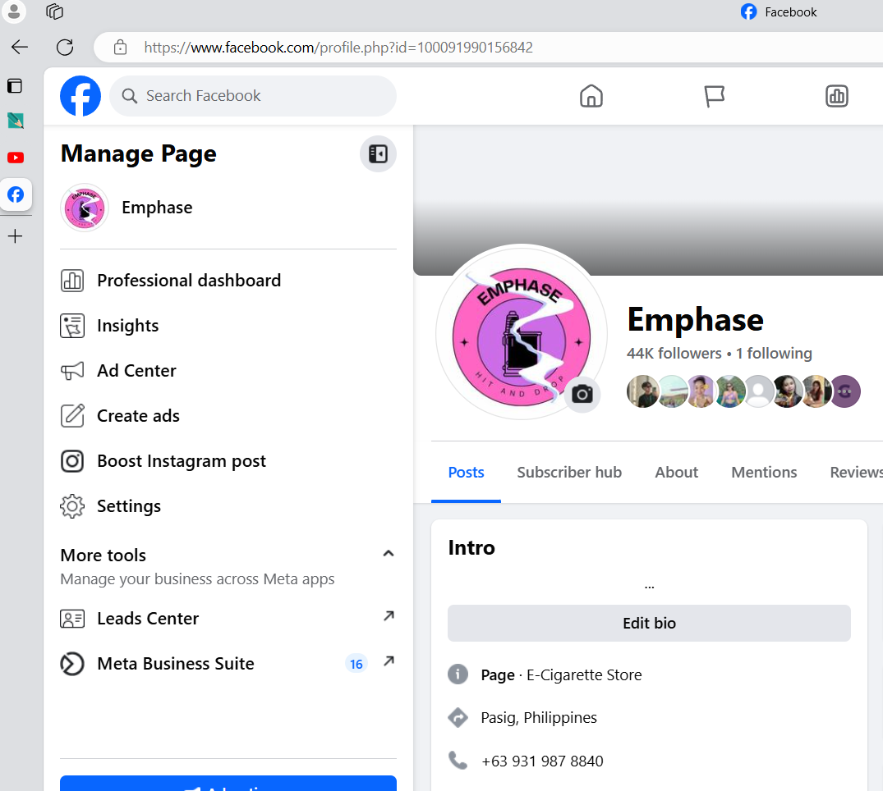The width and height of the screenshot is (883, 791).
Task: Collapse the Manage Page sidebar panel
Action: (x=378, y=153)
